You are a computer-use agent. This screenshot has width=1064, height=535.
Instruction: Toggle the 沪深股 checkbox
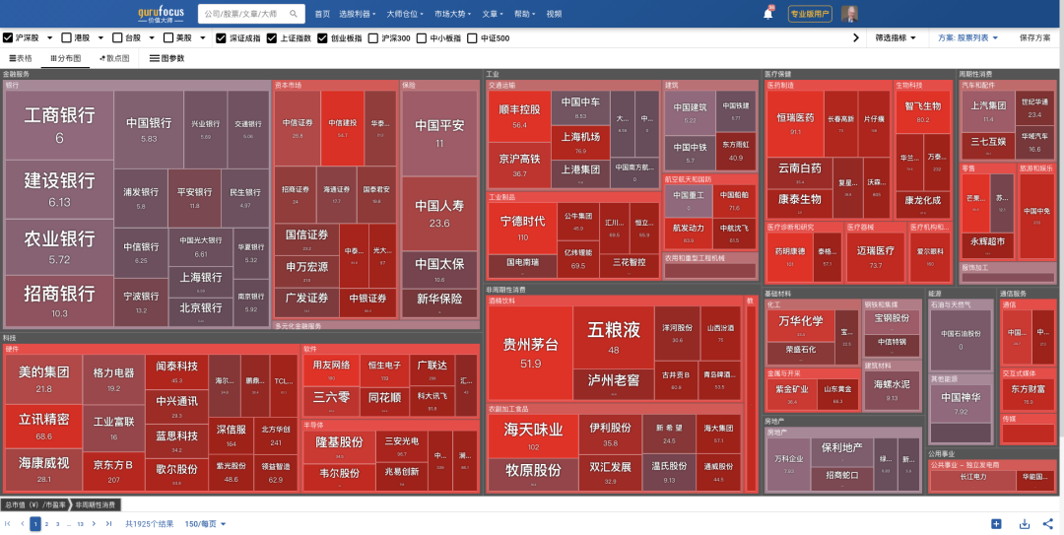coord(8,38)
